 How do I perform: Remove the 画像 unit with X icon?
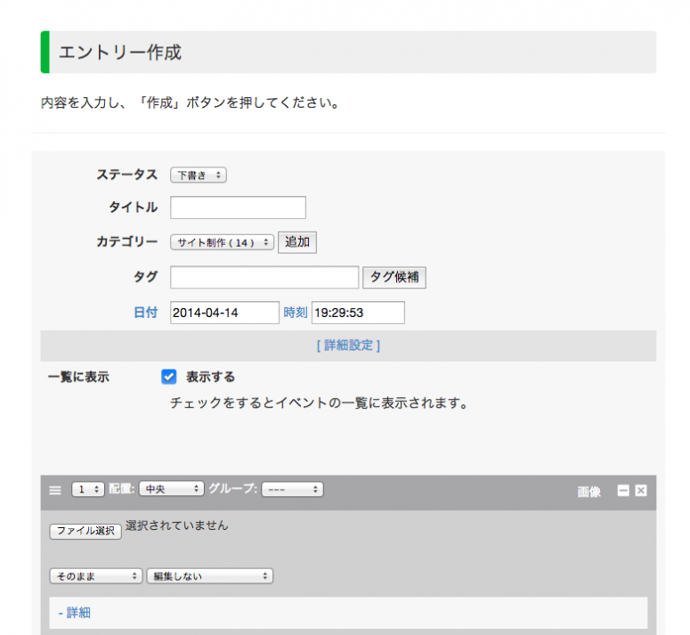pos(641,491)
